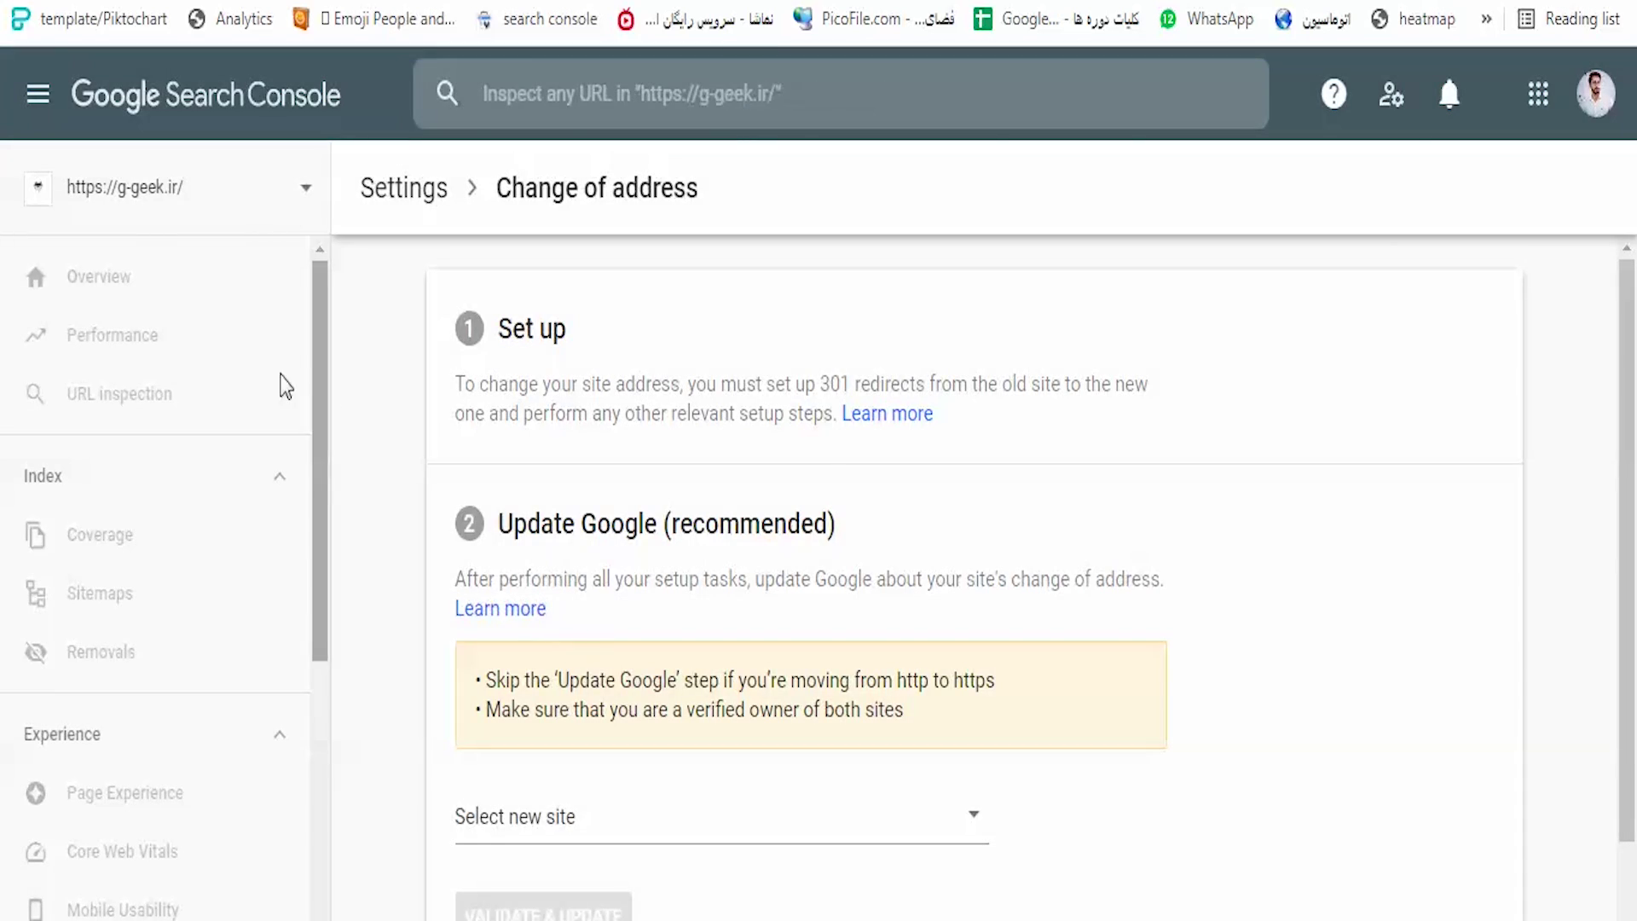Click the profile avatar picture
Screen dimensions: 1637x921
click(x=1595, y=94)
